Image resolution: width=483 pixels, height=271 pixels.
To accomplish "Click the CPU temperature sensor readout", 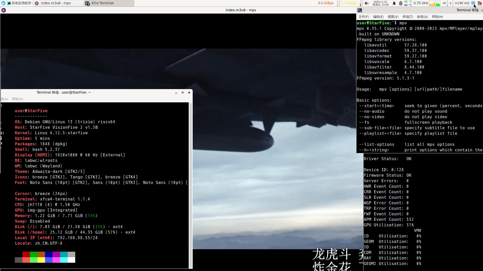I will click(x=408, y=3).
